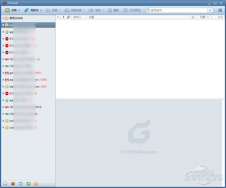The height and width of the screenshot is (188, 226).
Task: Select the highlighted qq account row
Action: click(x=28, y=25)
